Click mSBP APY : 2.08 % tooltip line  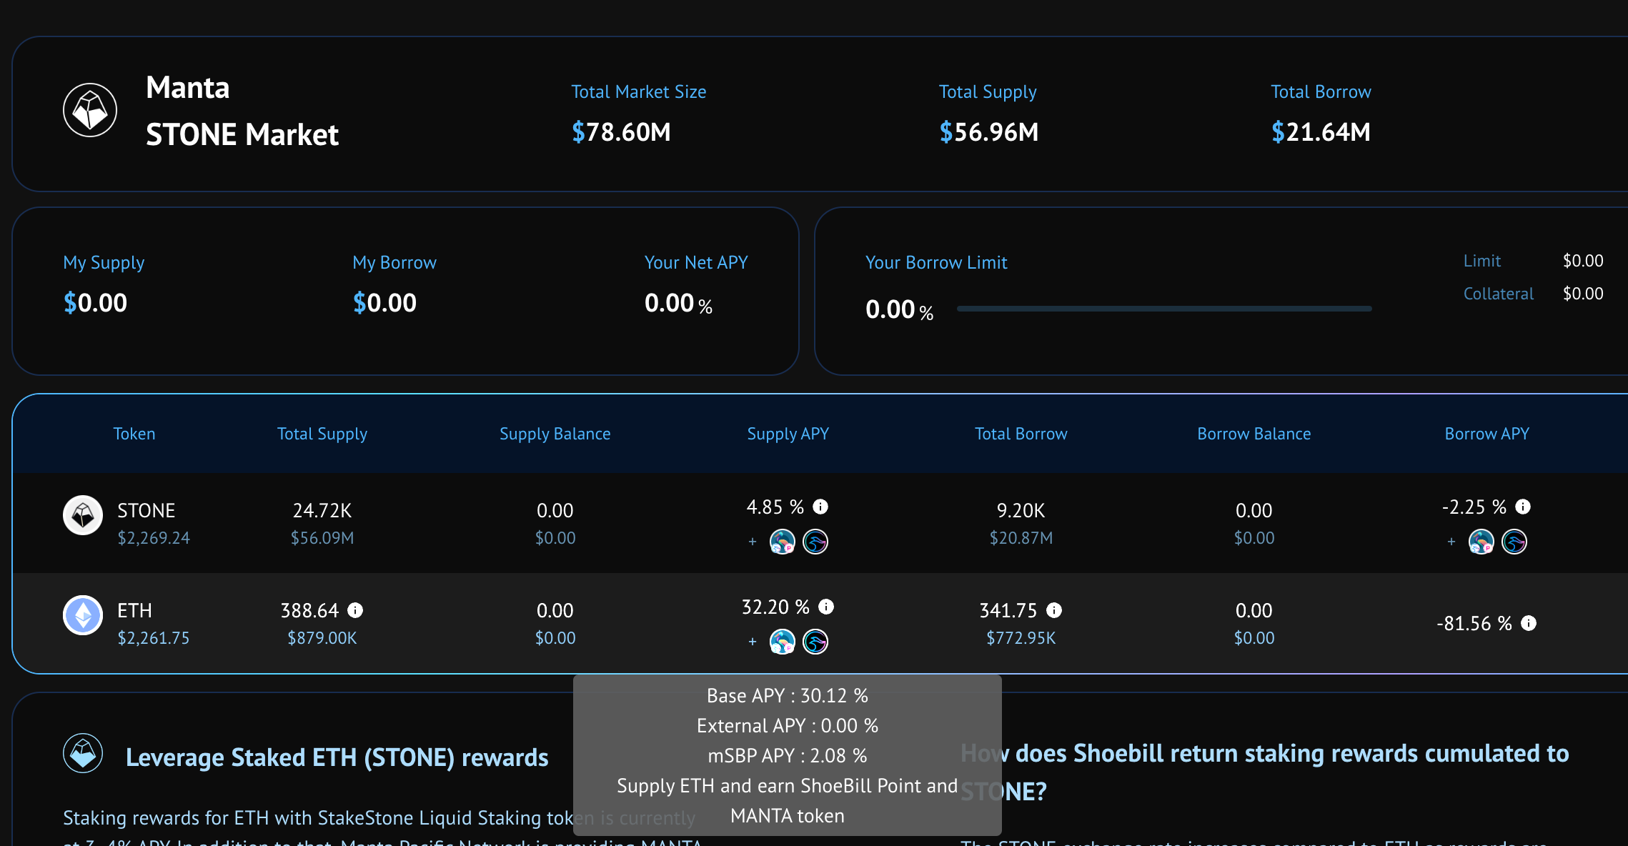pos(788,756)
